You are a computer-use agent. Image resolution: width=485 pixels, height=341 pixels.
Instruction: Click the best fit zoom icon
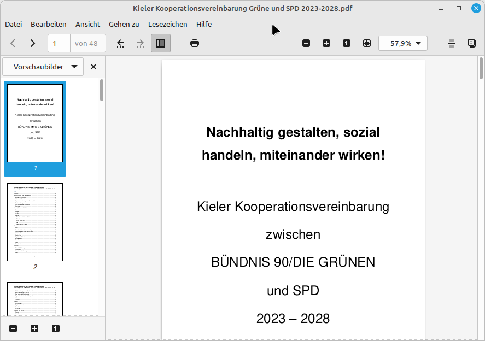[367, 43]
